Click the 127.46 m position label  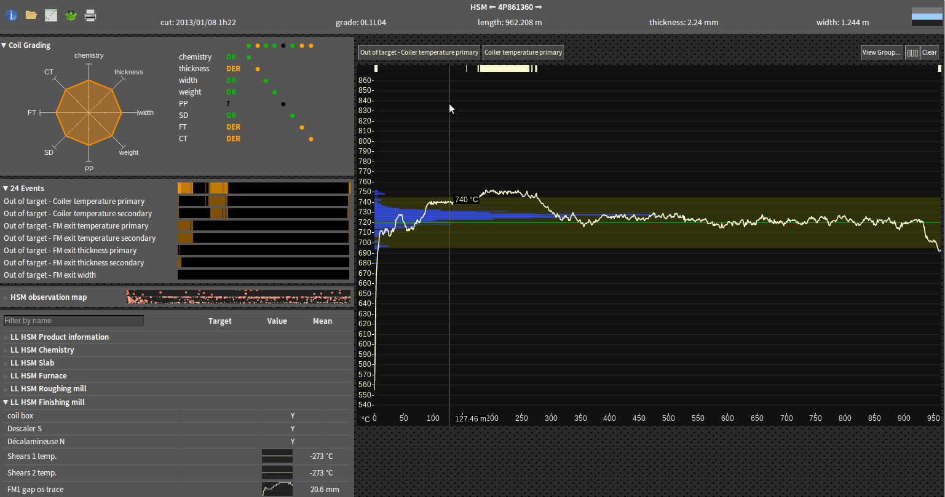point(470,418)
